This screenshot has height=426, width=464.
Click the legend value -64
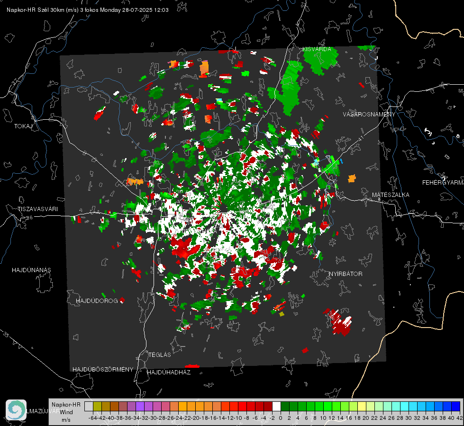[92, 418]
